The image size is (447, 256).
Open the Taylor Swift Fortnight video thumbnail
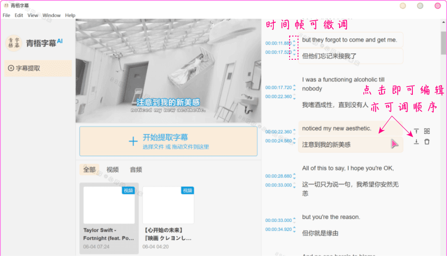(109, 205)
